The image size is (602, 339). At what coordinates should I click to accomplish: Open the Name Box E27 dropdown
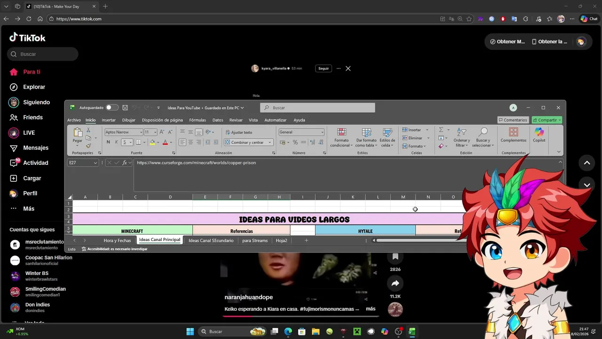[x=95, y=163]
